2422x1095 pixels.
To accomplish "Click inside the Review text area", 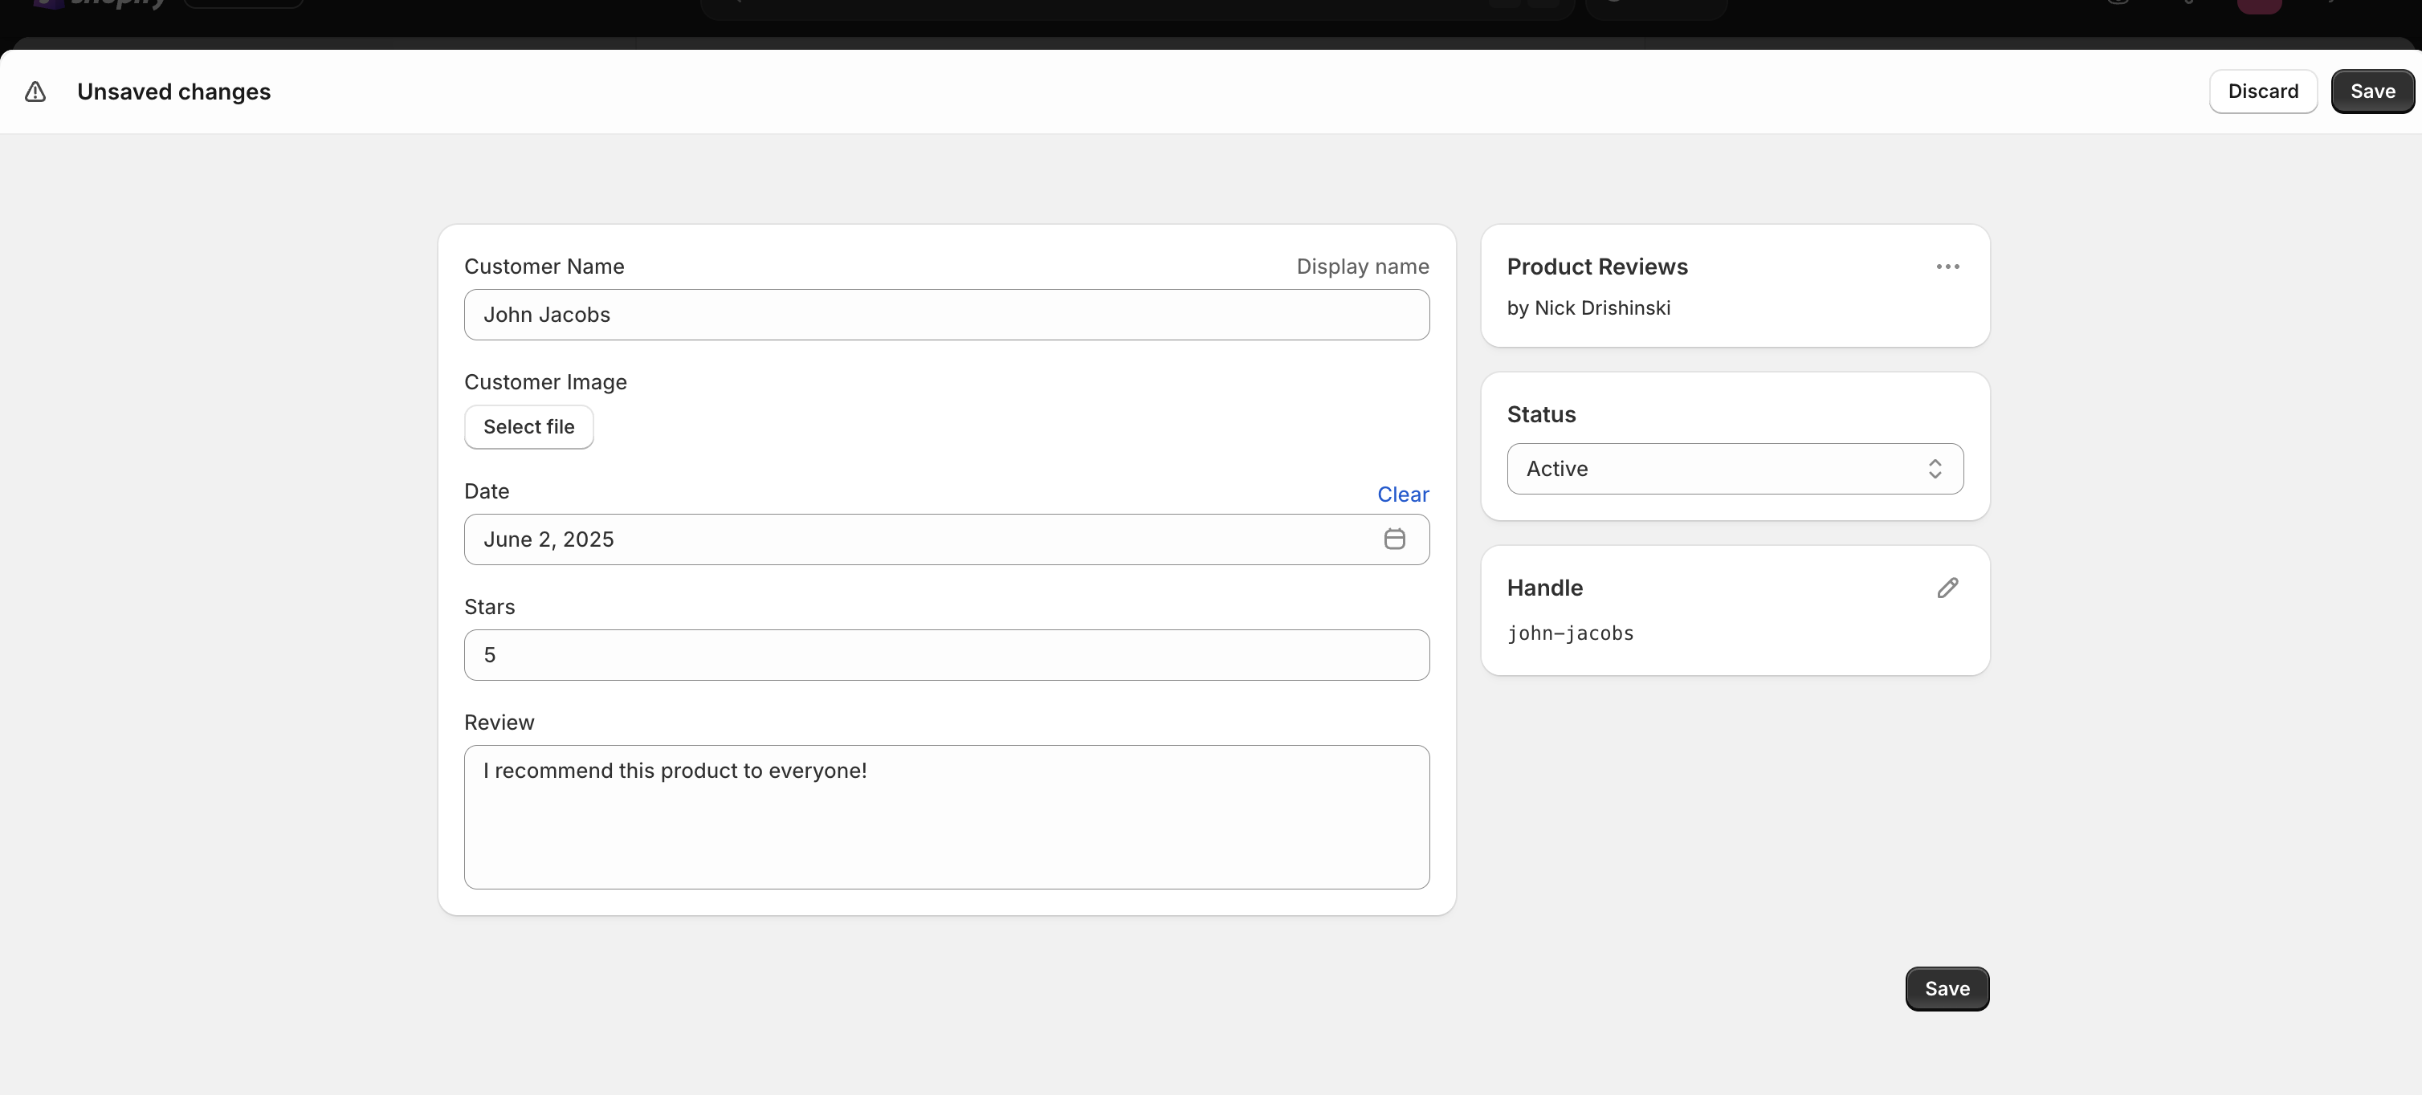I will coord(946,816).
